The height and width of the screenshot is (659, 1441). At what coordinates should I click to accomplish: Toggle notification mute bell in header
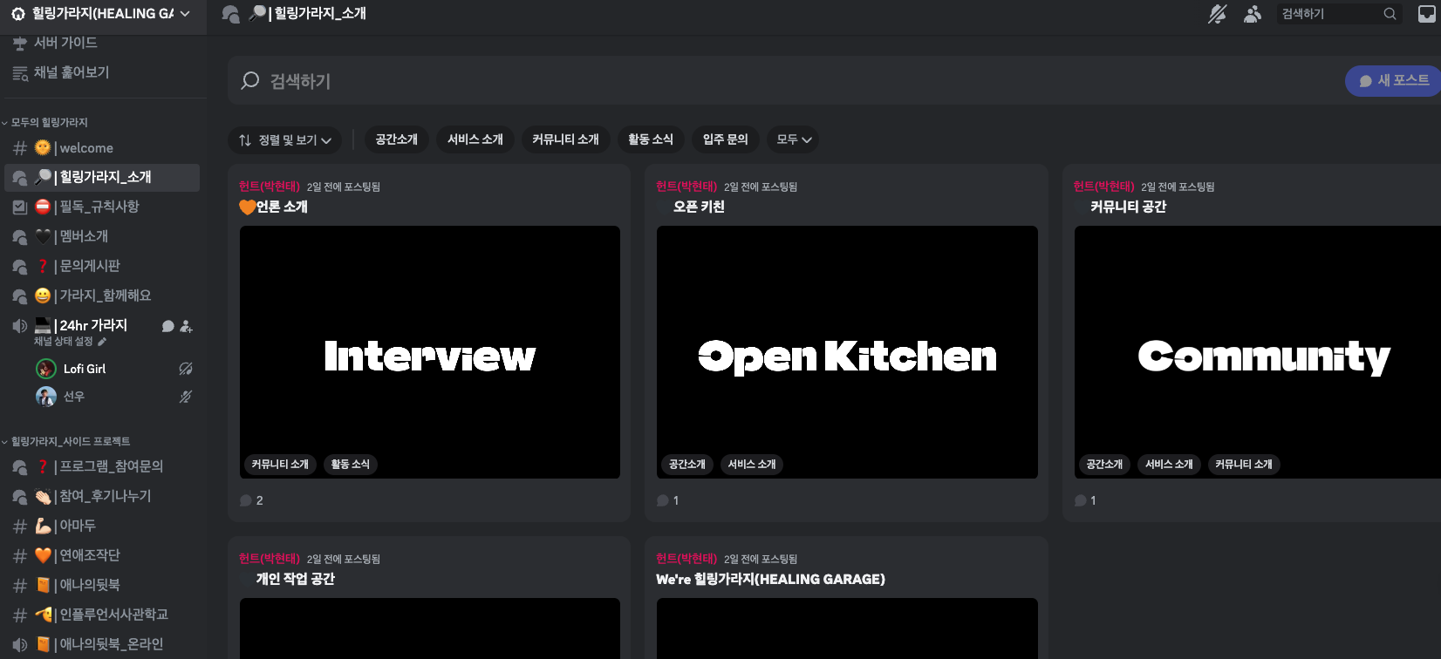1217,14
